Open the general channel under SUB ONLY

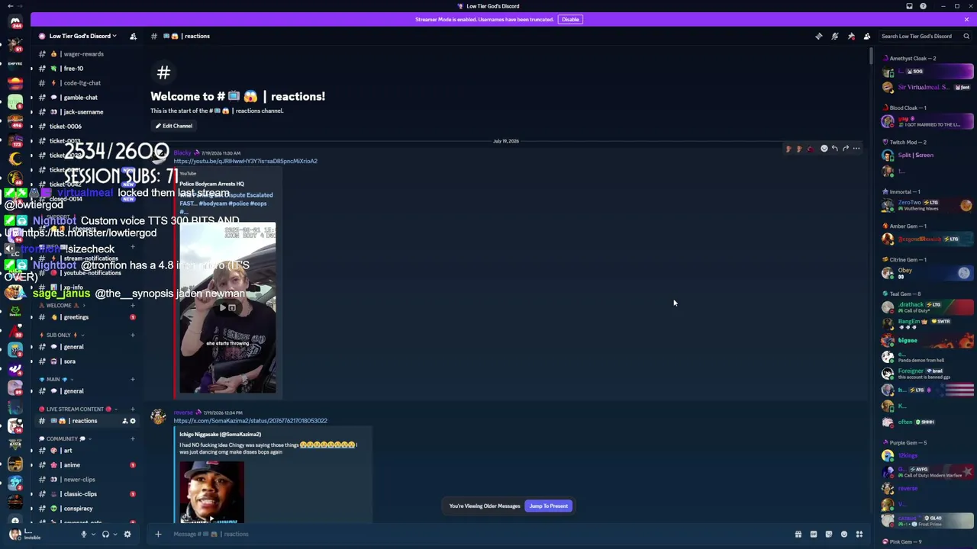pos(88,347)
